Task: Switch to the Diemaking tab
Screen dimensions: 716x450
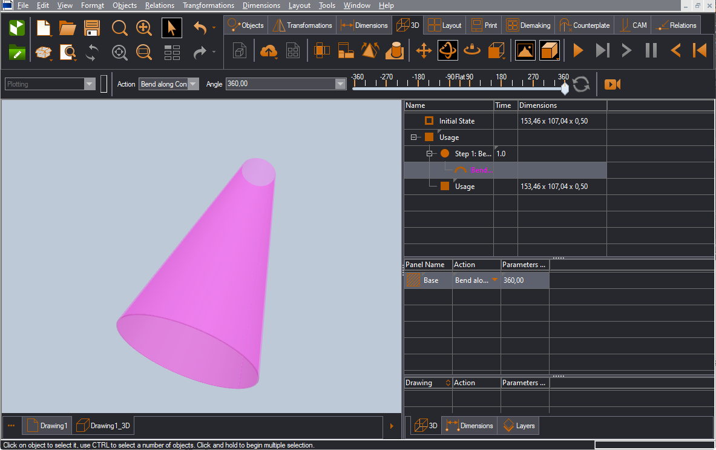Action: (528, 25)
